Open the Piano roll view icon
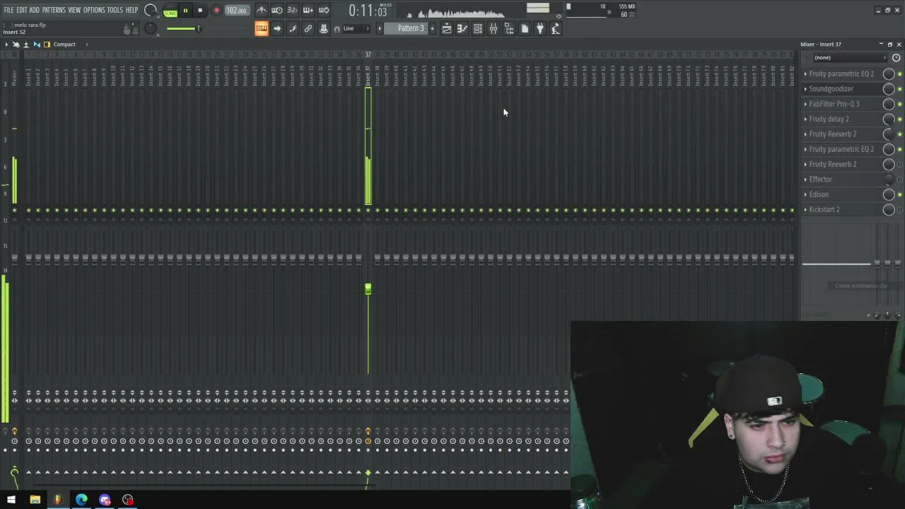Screen dimensions: 905x509 click(x=462, y=28)
